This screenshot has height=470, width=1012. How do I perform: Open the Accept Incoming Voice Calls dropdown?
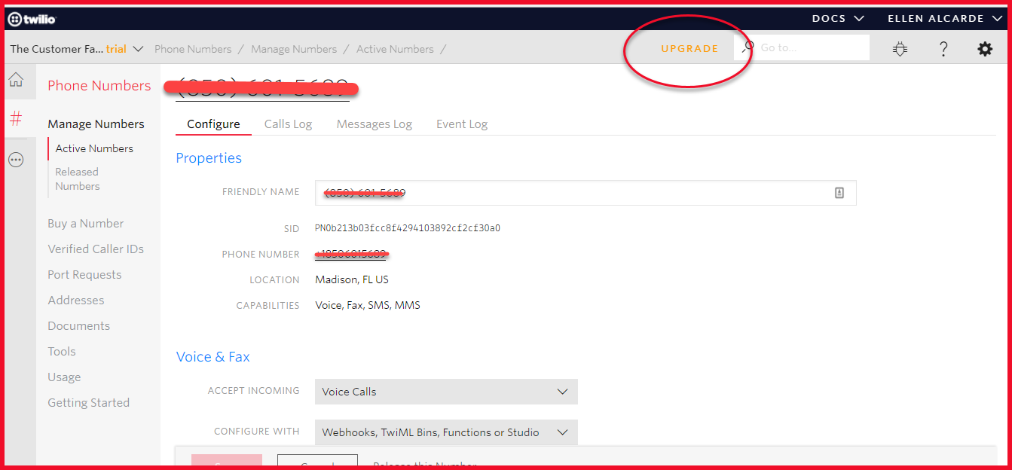coord(446,392)
